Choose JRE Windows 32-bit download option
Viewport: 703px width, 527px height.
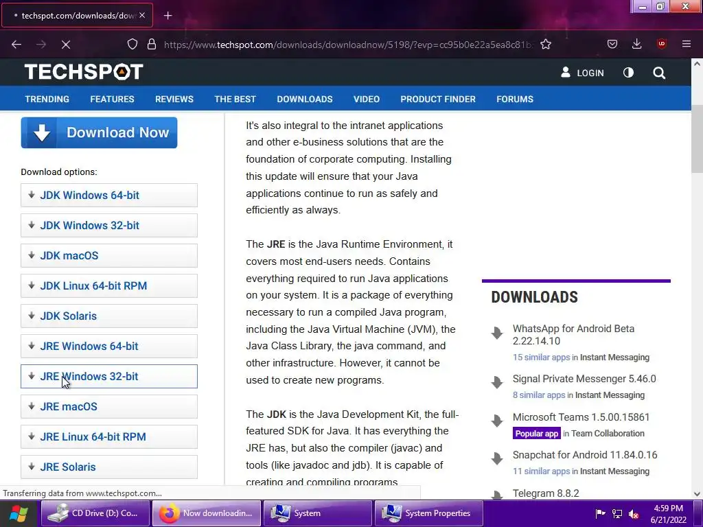[109, 377]
